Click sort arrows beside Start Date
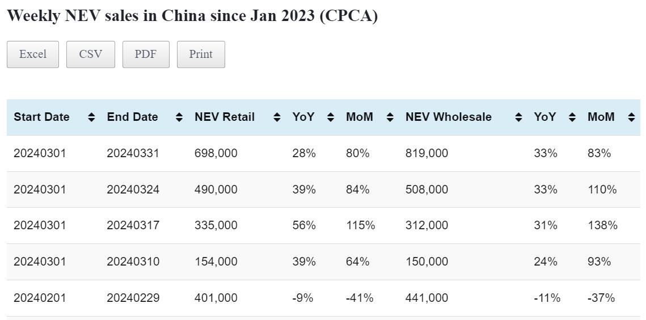This screenshot has width=646, height=320. [x=91, y=117]
